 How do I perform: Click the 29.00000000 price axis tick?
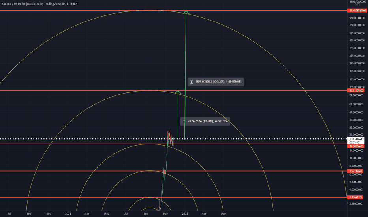356,127
